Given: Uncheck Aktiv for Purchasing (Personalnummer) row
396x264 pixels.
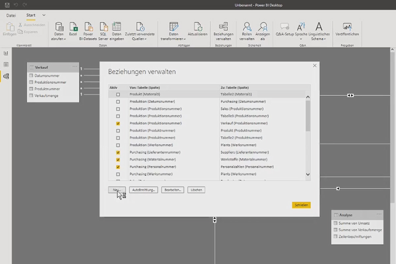Looking at the screenshot, I should click(x=118, y=167).
